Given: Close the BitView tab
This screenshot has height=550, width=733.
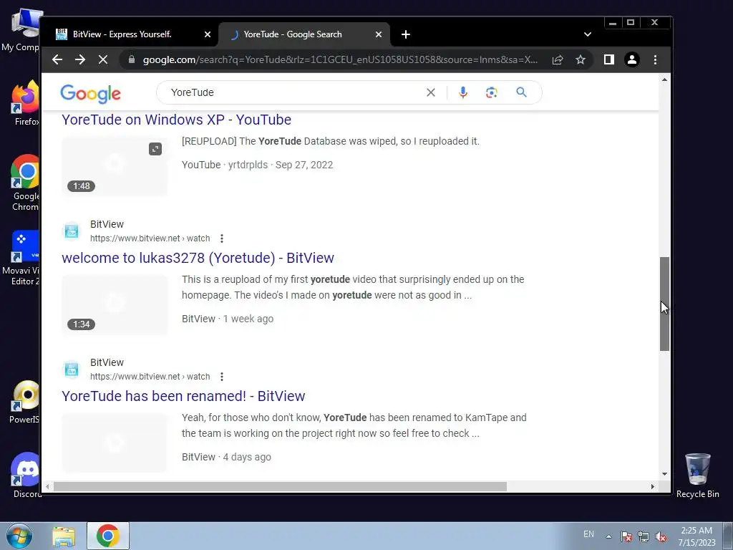Looking at the screenshot, I should click(x=208, y=34).
